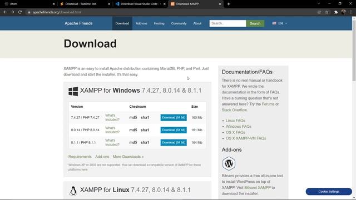The image size is (356, 200).
Task: Open the OS X FAQs link
Action: pos(235,132)
